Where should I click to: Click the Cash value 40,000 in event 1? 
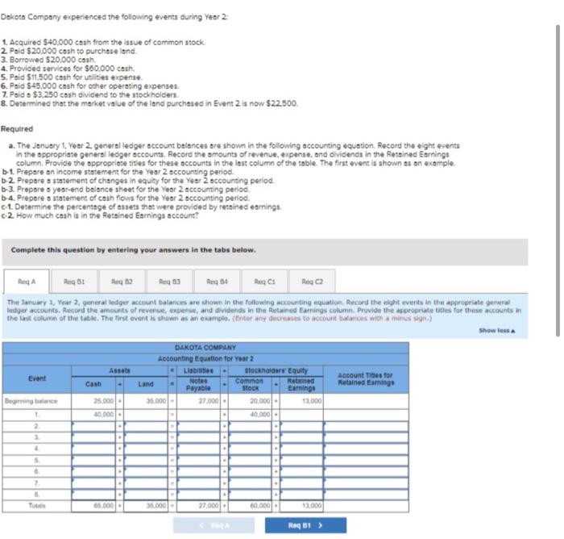coord(104,415)
